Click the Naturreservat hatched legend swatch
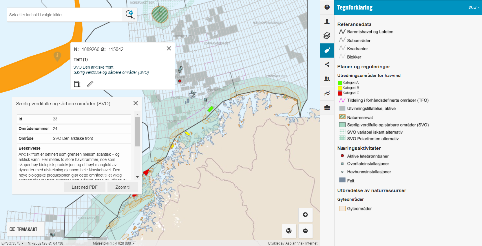This screenshot has width=482, height=246. (x=342, y=117)
